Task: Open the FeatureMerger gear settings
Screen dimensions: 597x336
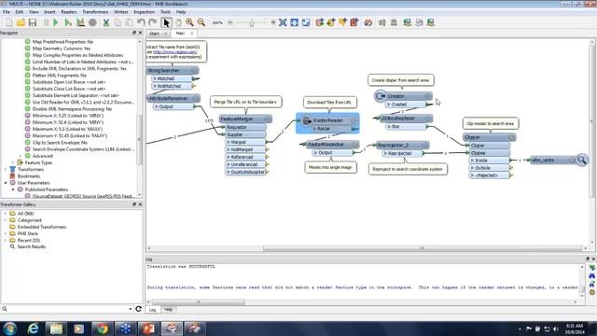Action: pos(268,119)
